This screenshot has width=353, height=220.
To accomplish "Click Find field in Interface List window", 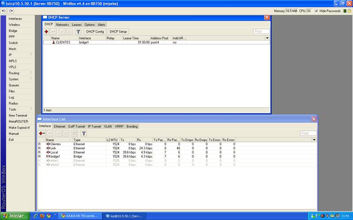I will tap(308, 133).
